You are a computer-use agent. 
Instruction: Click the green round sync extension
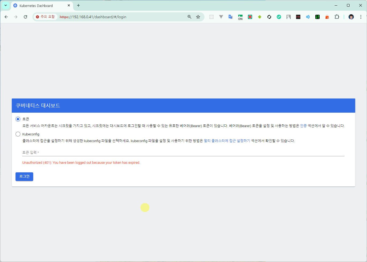coord(279,17)
